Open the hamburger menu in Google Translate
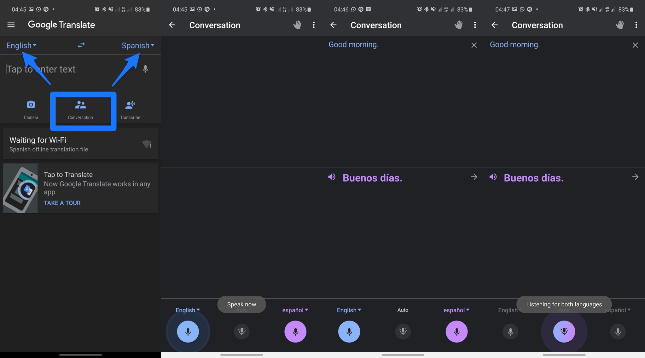 11,25
